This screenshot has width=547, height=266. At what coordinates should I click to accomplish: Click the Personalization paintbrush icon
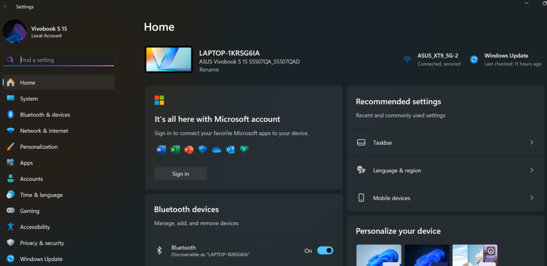[11, 147]
